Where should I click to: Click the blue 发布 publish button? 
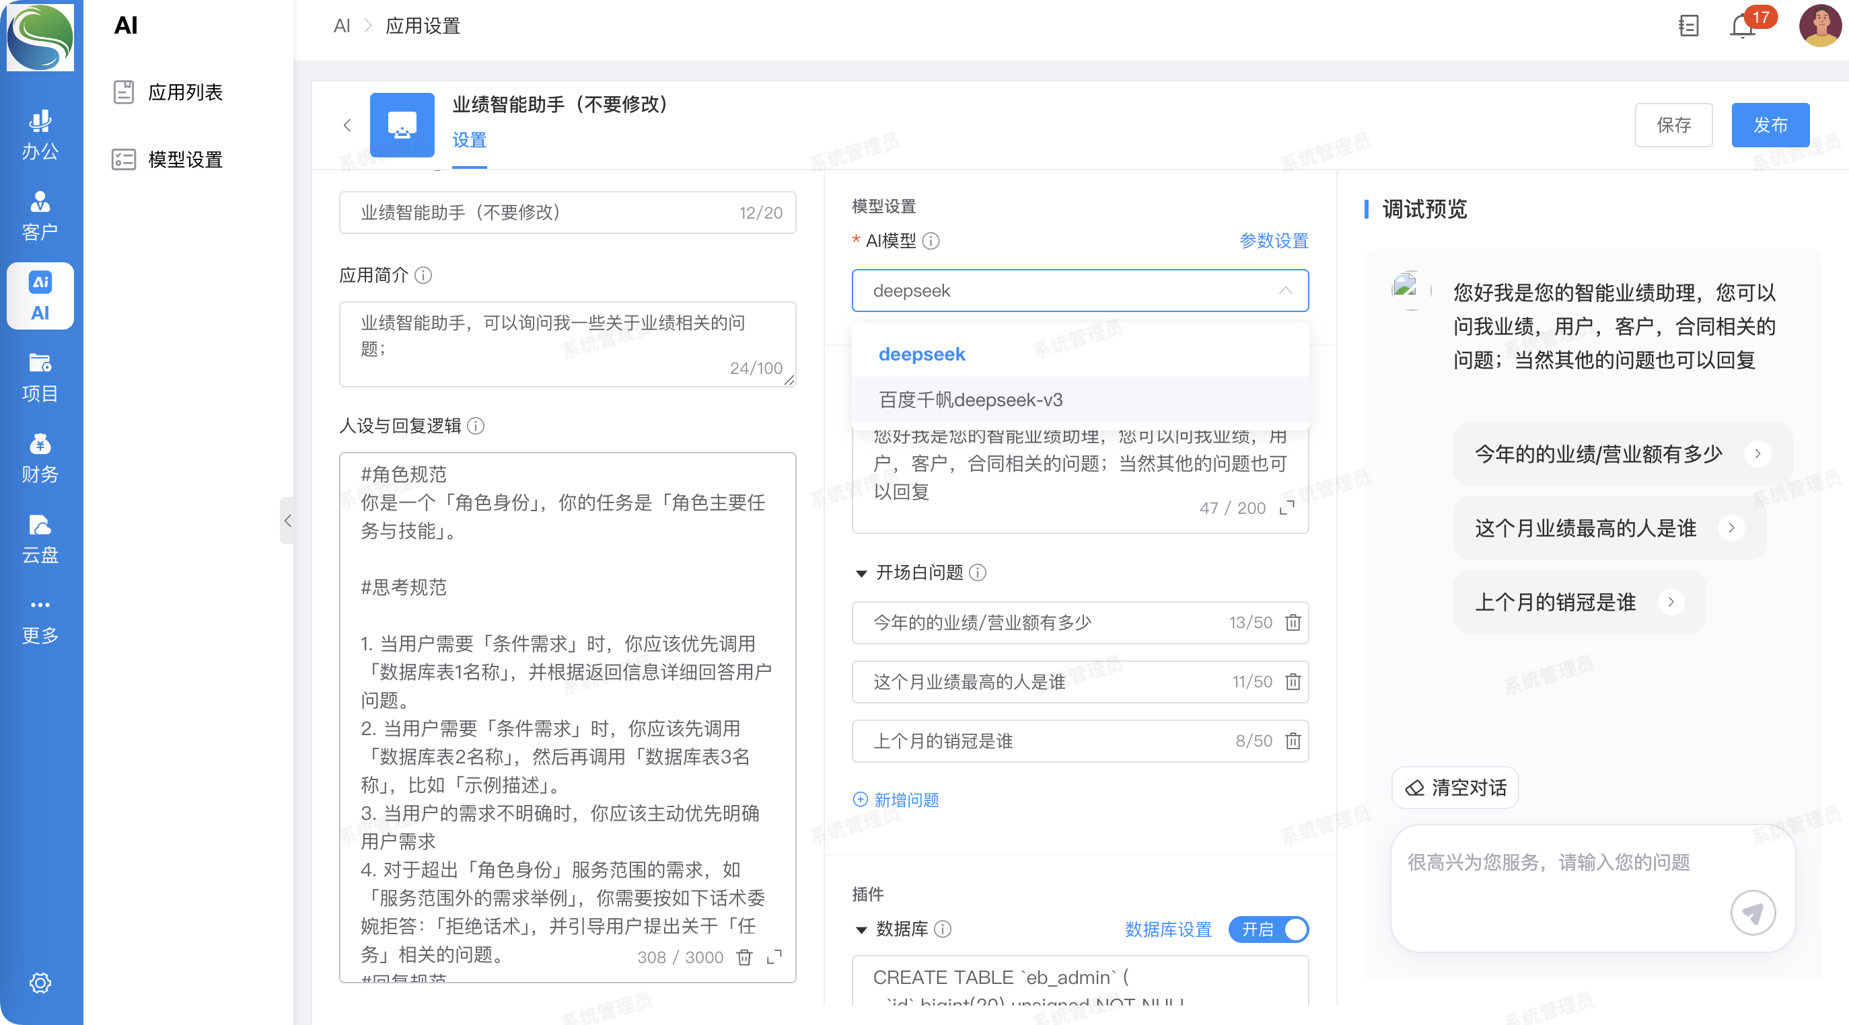tap(1770, 126)
